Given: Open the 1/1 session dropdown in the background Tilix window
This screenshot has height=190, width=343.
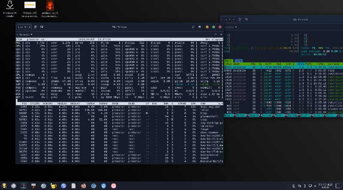Looking at the screenshot, I should click(226, 20).
